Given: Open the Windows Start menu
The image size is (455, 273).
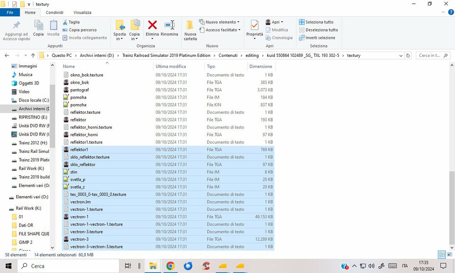Looking at the screenshot, I should point(8,266).
